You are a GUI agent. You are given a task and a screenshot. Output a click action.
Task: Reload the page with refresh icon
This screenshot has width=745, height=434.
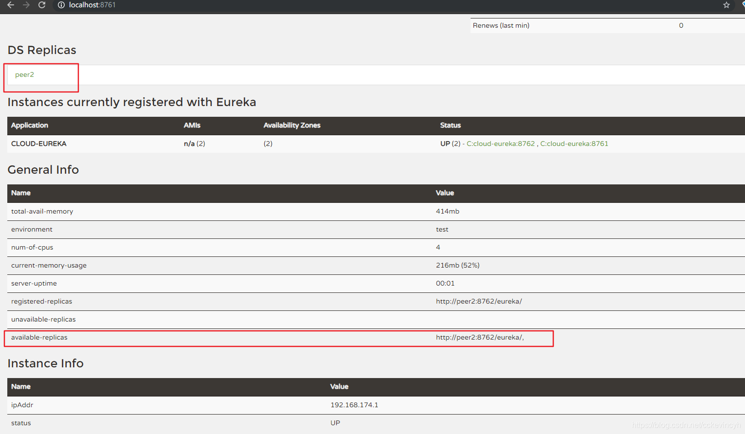[x=42, y=5]
